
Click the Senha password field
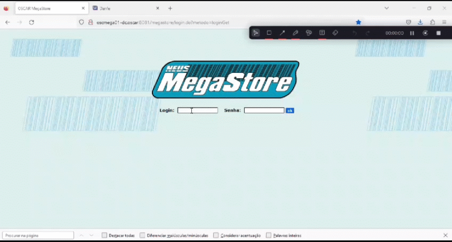[x=264, y=110]
